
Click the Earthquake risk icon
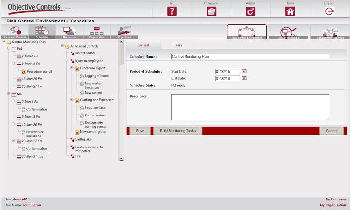pyautogui.click(x=72, y=140)
